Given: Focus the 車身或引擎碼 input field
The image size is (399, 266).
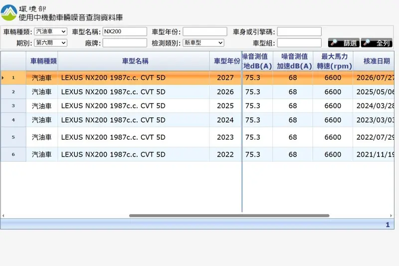Looking at the screenshot, I should (299, 31).
